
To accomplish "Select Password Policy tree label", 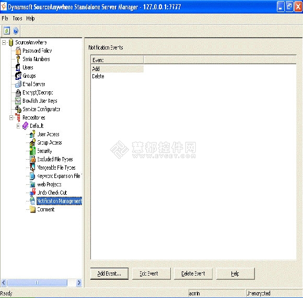I will (37, 51).
